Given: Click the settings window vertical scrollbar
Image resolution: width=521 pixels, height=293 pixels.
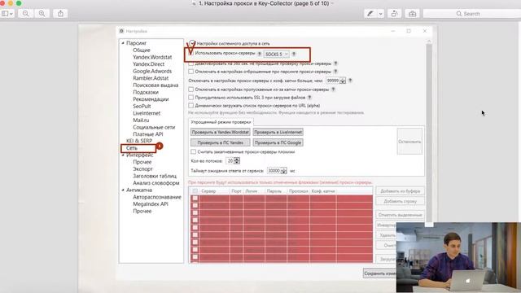Looking at the screenshot, I should (x=429, y=133).
